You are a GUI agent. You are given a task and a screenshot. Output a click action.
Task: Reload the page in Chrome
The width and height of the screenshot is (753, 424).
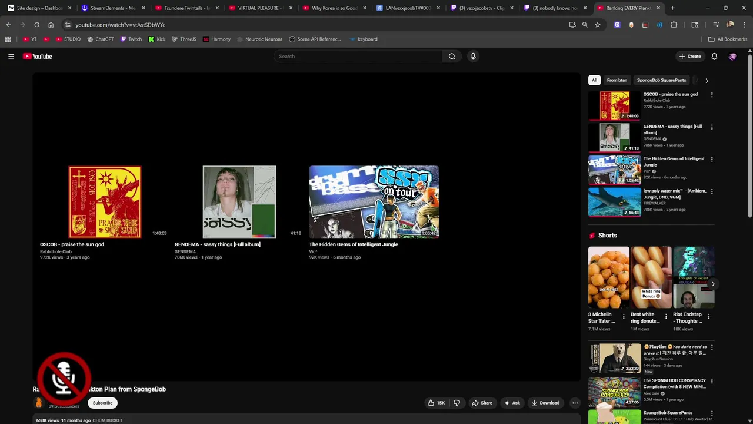[x=36, y=25]
